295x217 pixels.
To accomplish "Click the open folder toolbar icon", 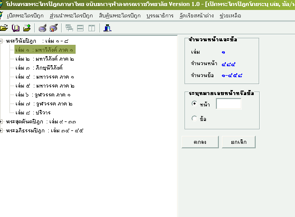I will point(4,28).
